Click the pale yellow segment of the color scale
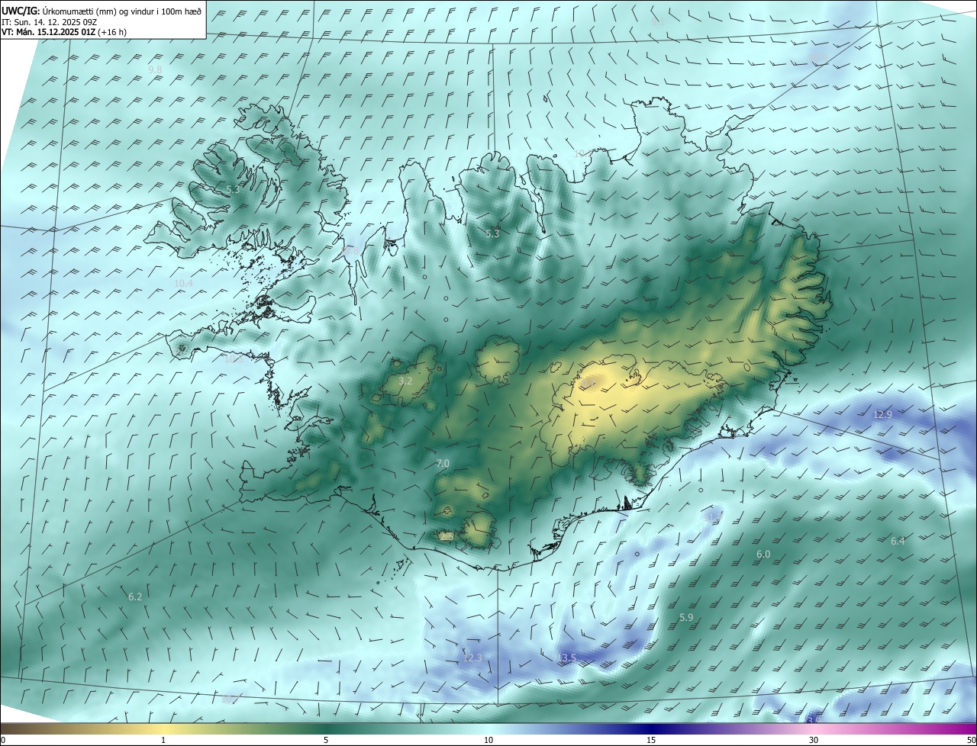 164,728
